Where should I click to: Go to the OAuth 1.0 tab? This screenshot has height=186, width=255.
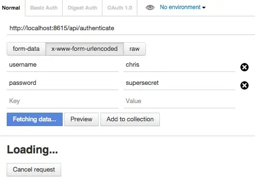pyautogui.click(x=120, y=8)
